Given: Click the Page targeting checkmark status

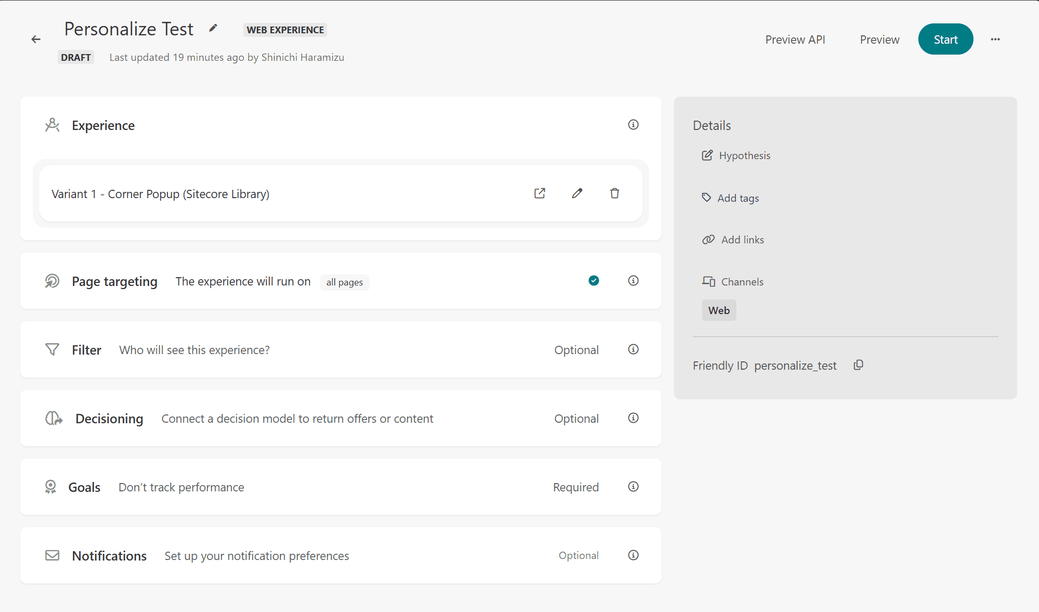Looking at the screenshot, I should [594, 281].
